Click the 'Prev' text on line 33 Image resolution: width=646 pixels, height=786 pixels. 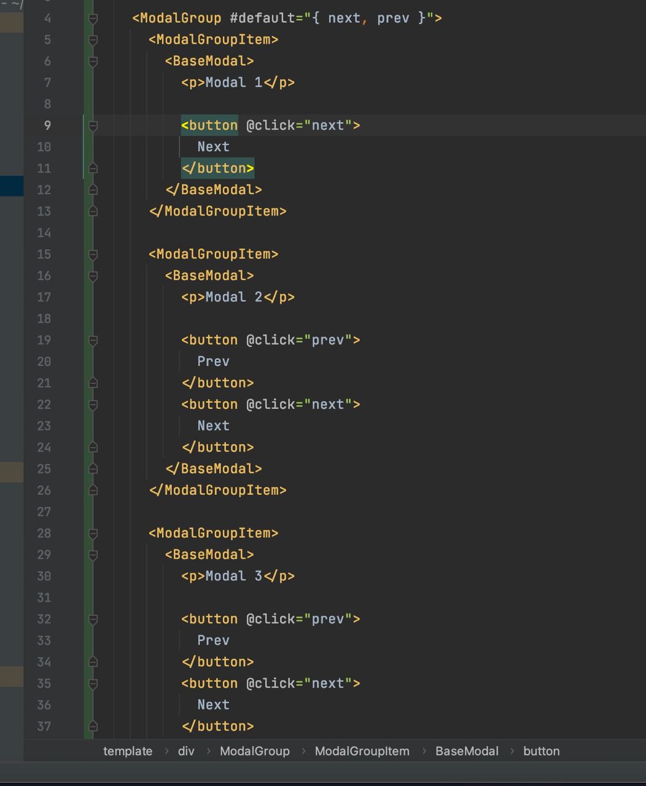coord(213,640)
